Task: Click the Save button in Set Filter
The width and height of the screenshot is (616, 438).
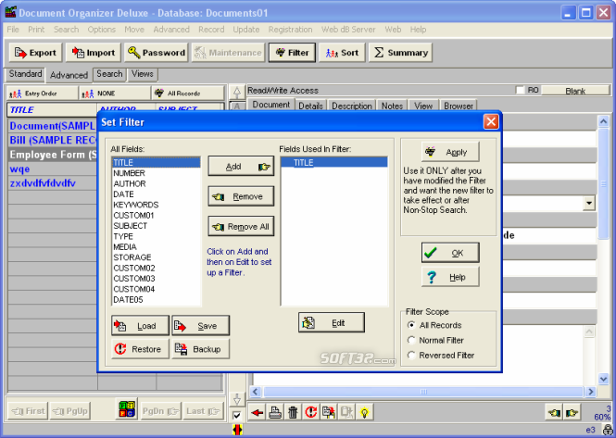Action: point(200,326)
